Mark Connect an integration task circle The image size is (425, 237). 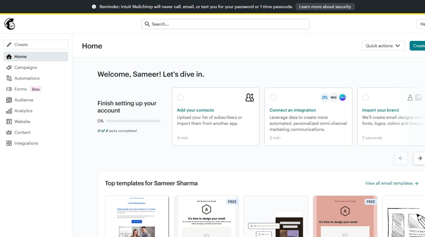point(273,97)
